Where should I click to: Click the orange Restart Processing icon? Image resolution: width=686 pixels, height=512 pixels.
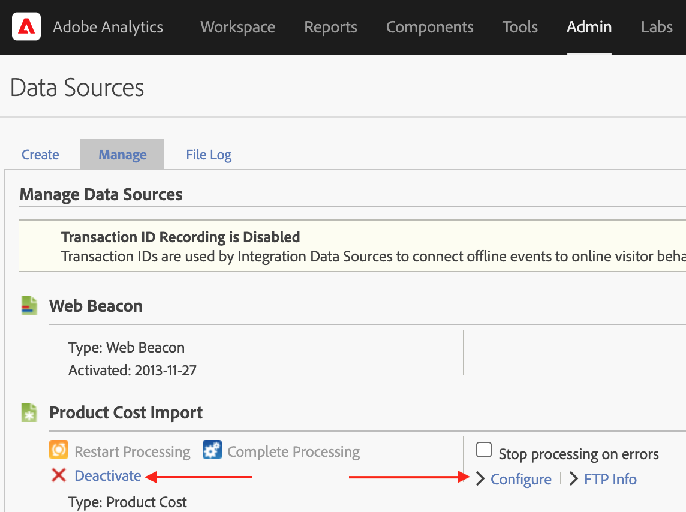(59, 450)
